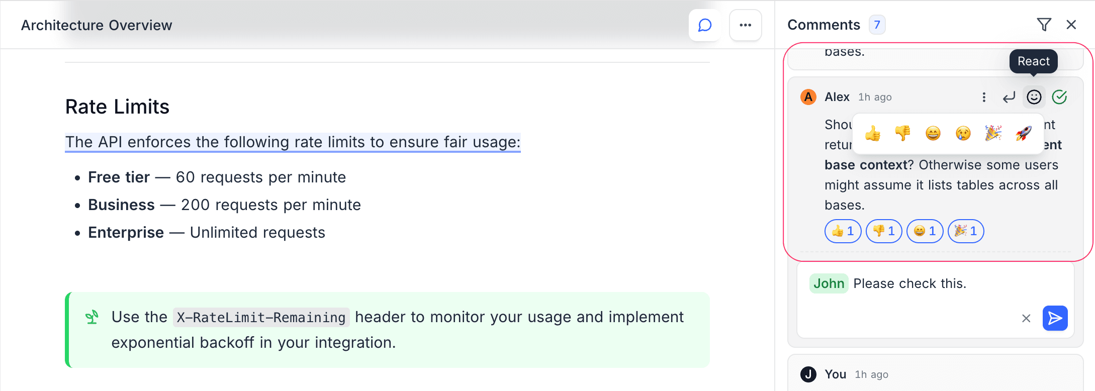Cancel the reply with the small X
The height and width of the screenshot is (391, 1095).
(x=1026, y=318)
